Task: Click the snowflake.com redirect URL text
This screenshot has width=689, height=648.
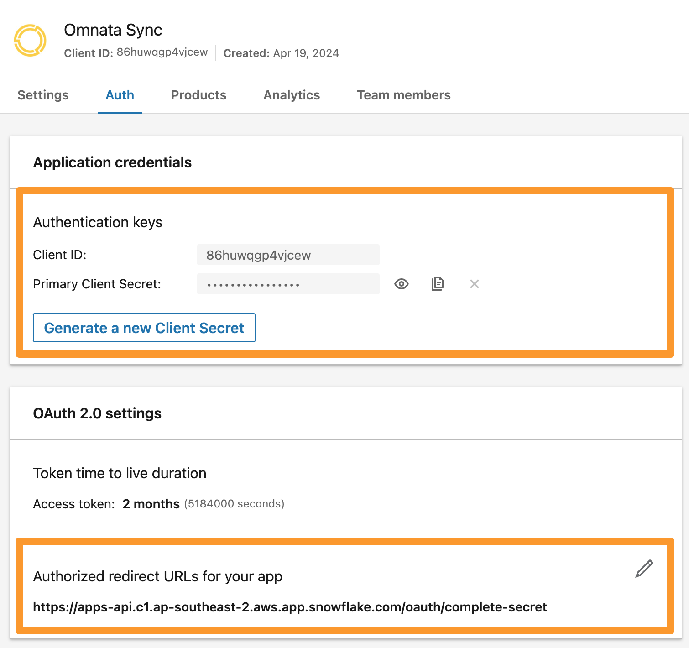Action: [x=290, y=607]
